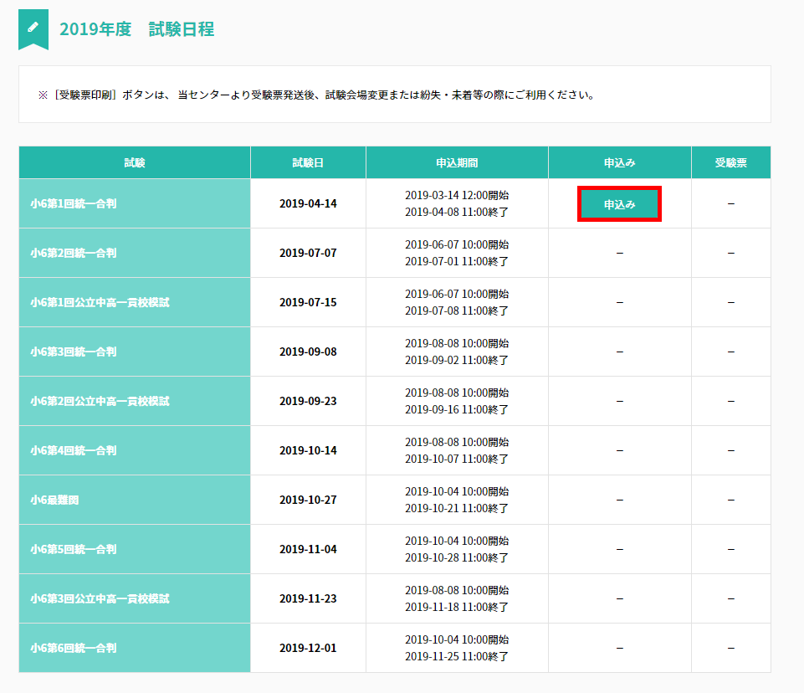The image size is (804, 693).
Task: Select the 小6第2回統一合判 exam row name
Action: click(74, 253)
